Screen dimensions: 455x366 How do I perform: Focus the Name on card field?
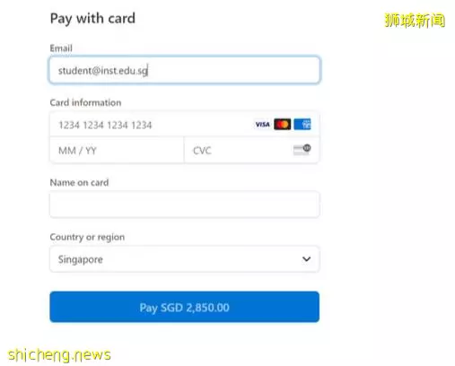[x=184, y=205]
